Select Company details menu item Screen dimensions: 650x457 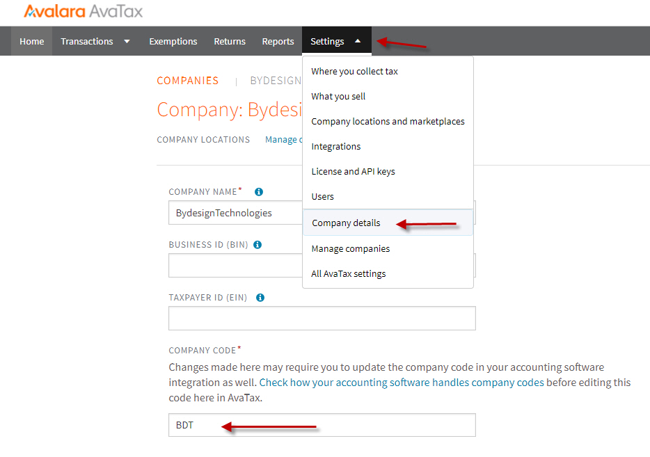click(x=346, y=223)
